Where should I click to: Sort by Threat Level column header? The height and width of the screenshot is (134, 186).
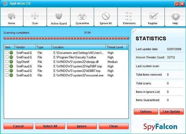(x=116, y=47)
